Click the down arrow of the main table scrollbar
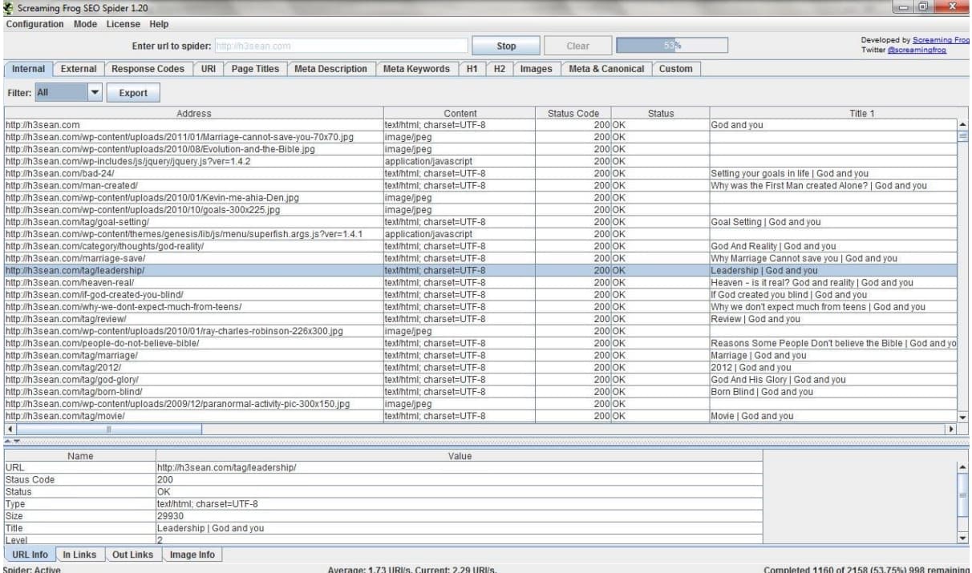 [x=963, y=418]
